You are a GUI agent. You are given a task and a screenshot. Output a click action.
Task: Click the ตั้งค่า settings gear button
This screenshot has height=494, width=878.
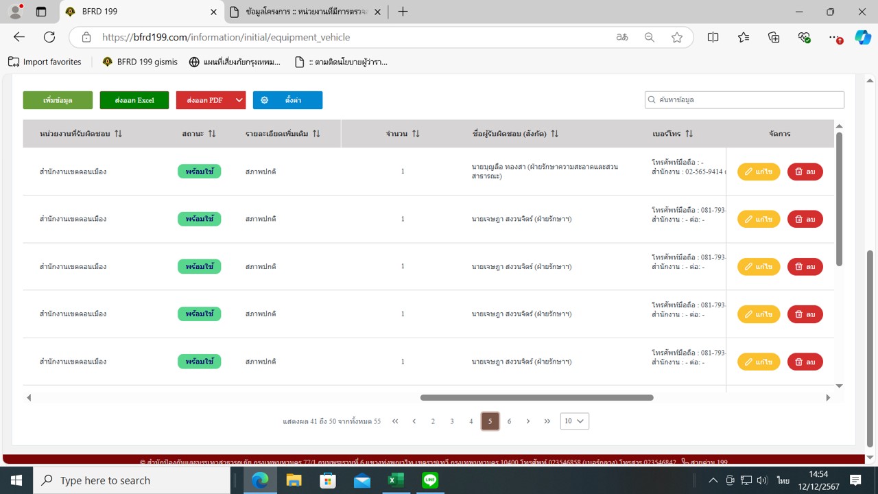pos(287,100)
